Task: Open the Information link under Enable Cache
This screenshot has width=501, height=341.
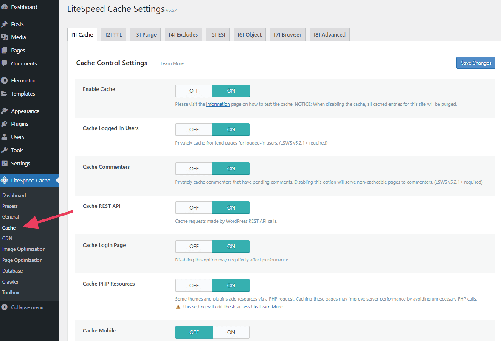Action: click(218, 104)
